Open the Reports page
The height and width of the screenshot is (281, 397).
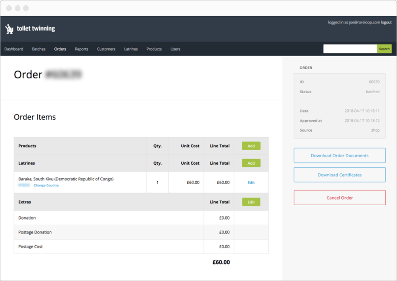click(x=81, y=49)
